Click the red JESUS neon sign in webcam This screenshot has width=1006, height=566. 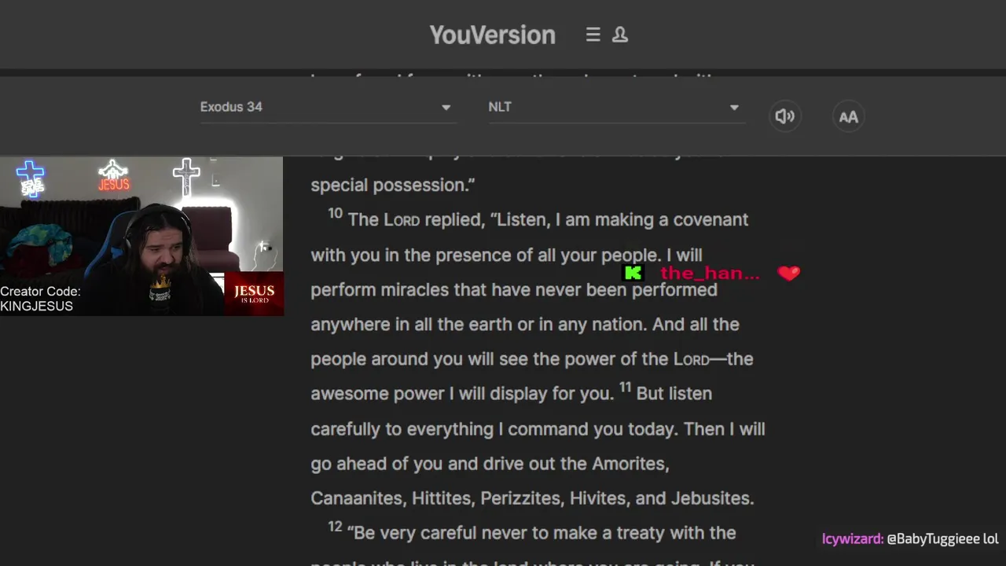pyautogui.click(x=113, y=177)
